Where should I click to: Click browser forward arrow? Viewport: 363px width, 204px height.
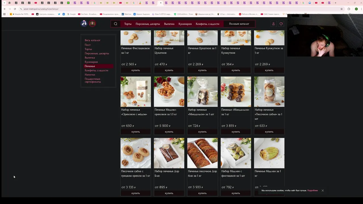[10, 9]
